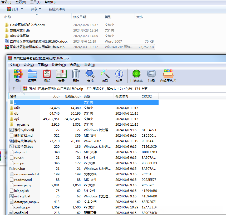Open the 查看(V) menu in Explorer
This screenshot has width=226, height=215.
point(21,2)
